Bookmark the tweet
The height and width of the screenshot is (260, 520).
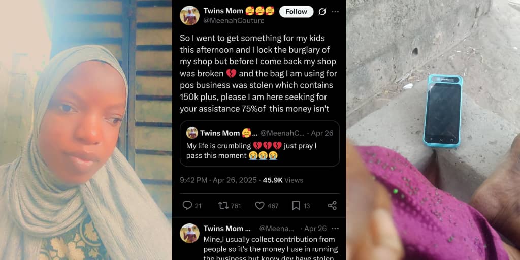click(296, 205)
